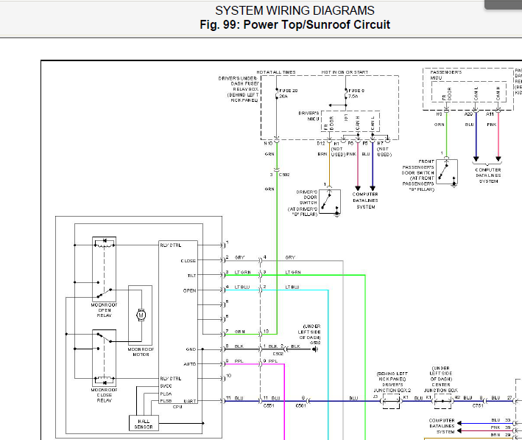Image resolution: width=522 pixels, height=440 pixels.
Task: Click the J3 terminal label
Action: (x=375, y=397)
